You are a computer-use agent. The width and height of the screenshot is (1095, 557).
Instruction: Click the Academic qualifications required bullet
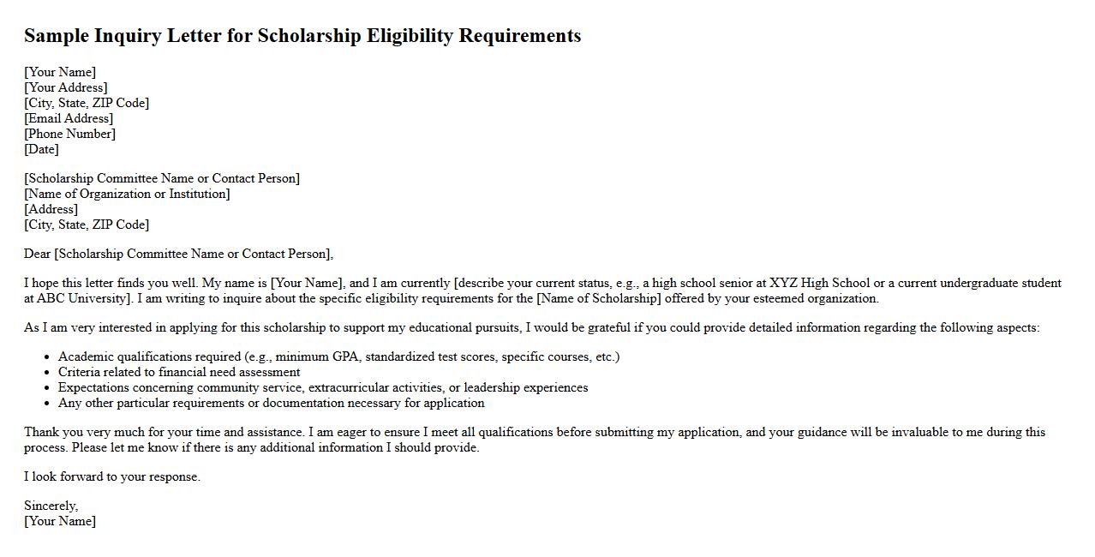[338, 356]
